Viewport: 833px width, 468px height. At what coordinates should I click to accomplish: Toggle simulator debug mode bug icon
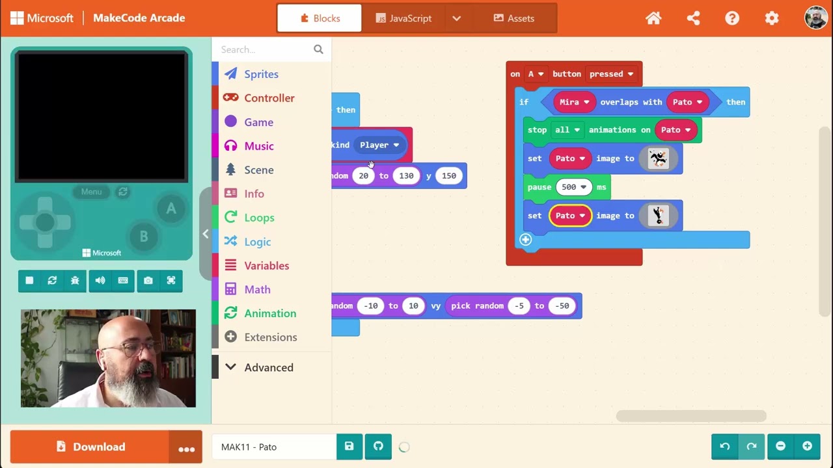75,280
